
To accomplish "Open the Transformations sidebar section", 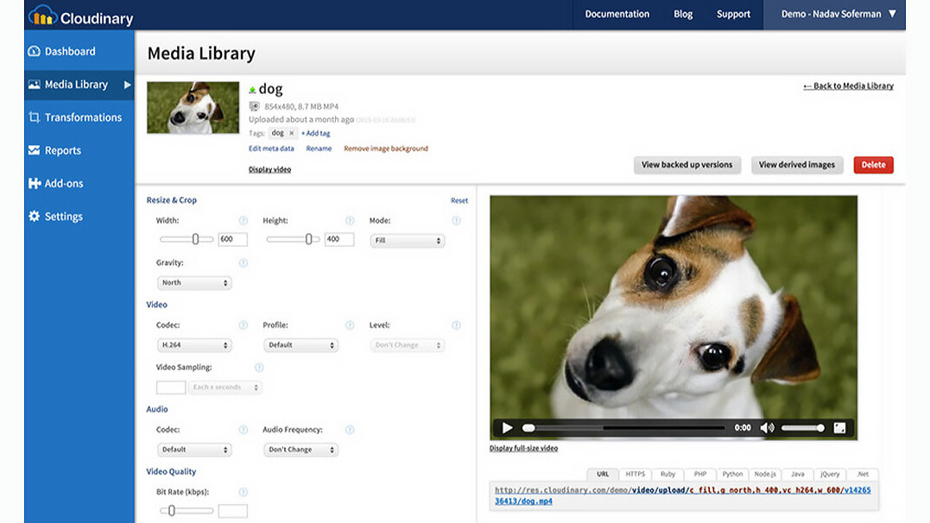I will 82,117.
